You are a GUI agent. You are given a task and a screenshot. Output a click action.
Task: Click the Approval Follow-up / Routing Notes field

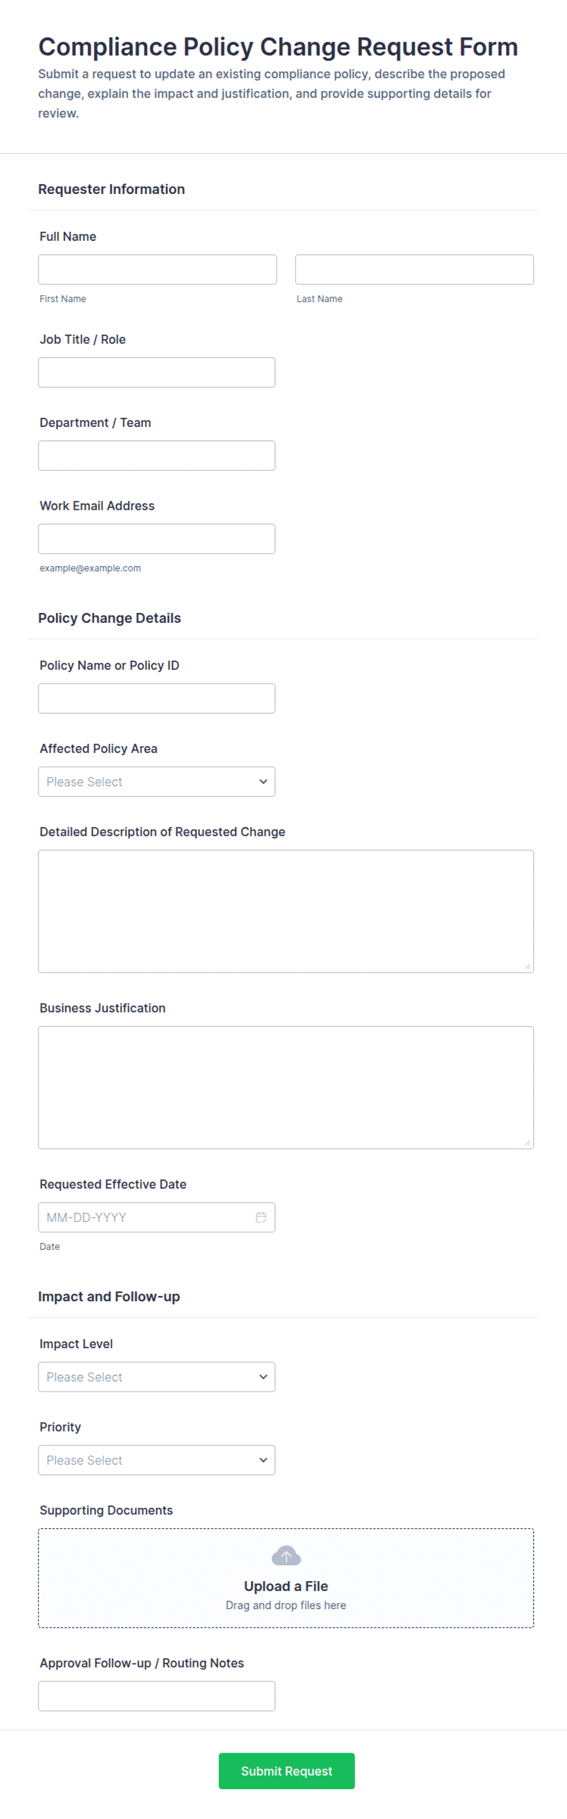click(157, 1696)
